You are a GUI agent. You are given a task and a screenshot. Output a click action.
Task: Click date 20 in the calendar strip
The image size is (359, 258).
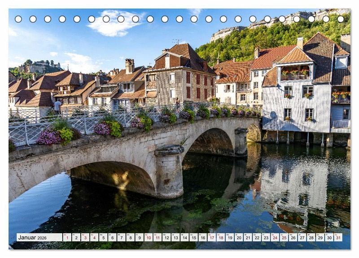click(239, 237)
